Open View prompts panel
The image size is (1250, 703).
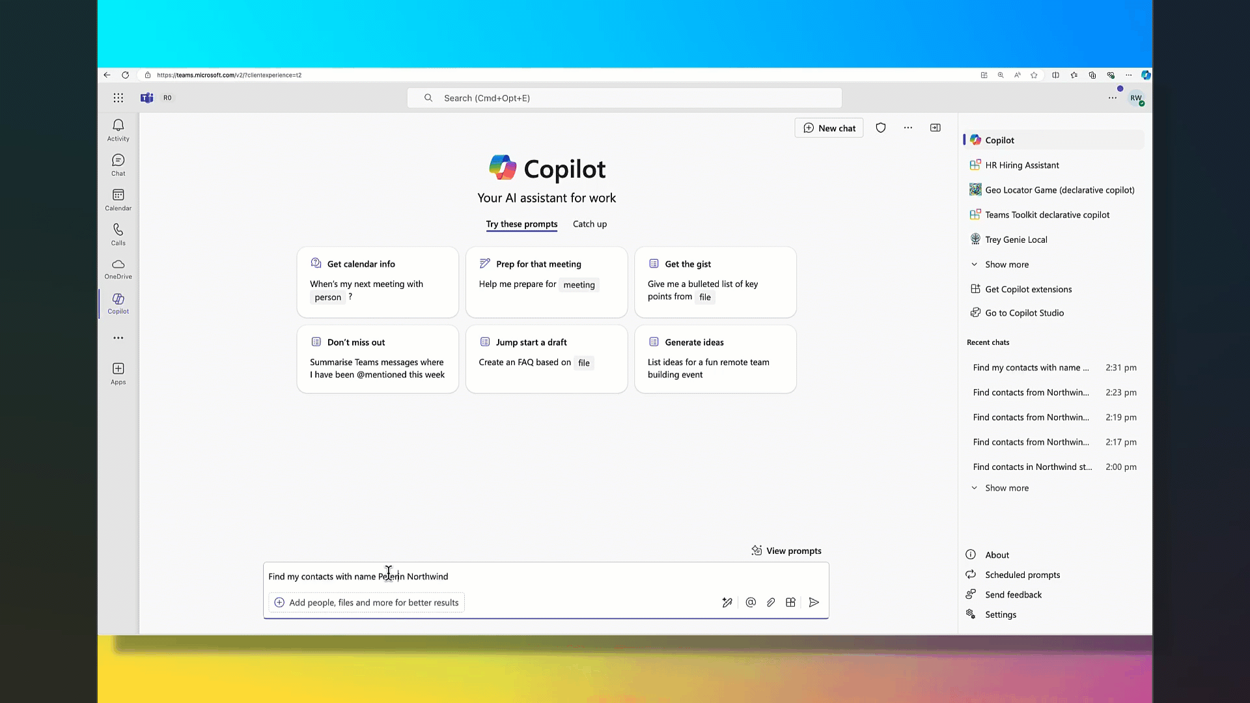[x=786, y=550]
